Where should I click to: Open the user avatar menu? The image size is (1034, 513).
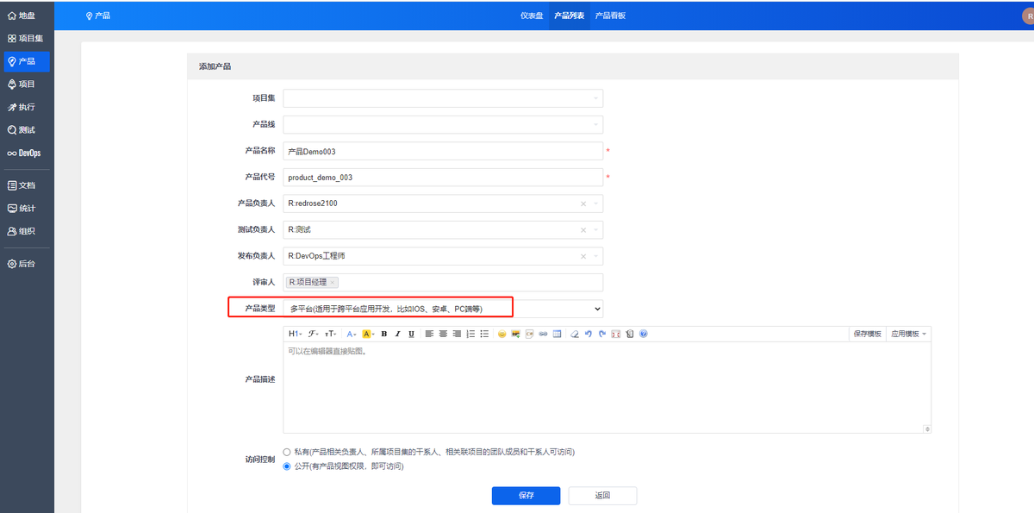1028,16
